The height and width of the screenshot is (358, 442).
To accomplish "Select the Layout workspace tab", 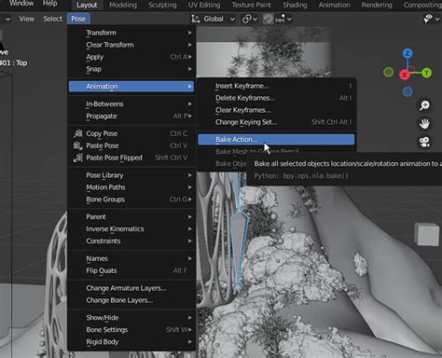I will [87, 5].
